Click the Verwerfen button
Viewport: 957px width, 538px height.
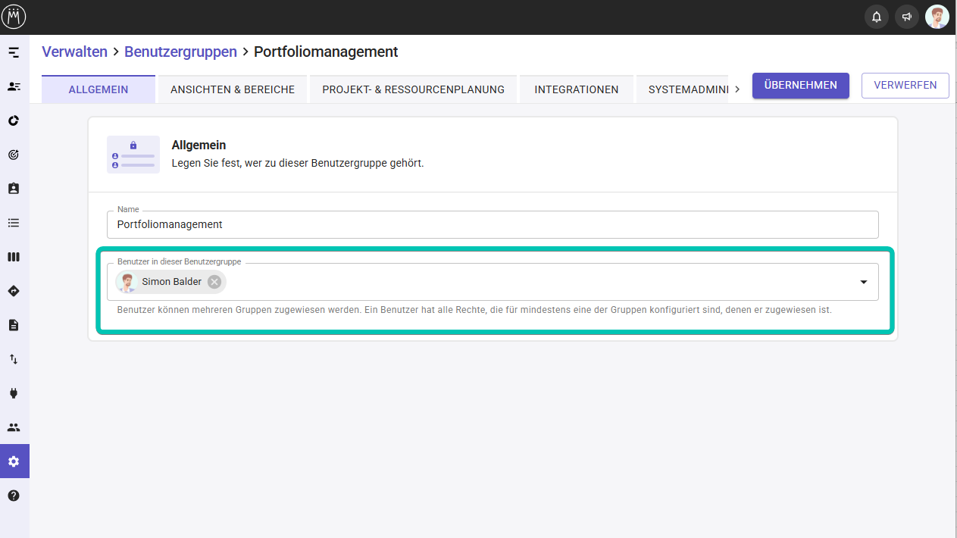[x=905, y=86]
